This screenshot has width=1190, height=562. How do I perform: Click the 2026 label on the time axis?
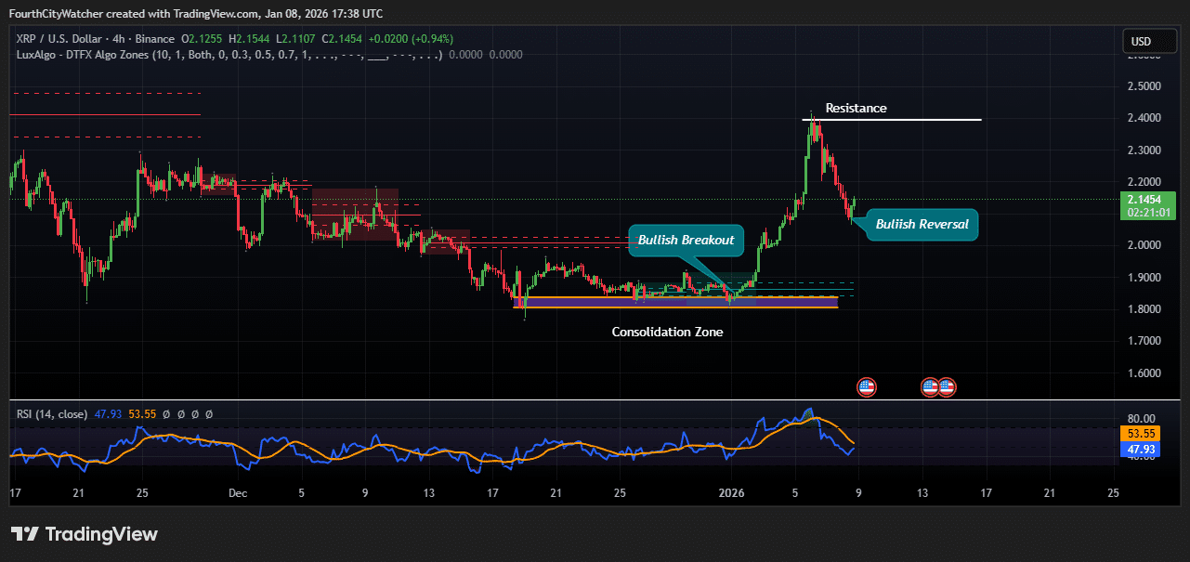coord(732,493)
